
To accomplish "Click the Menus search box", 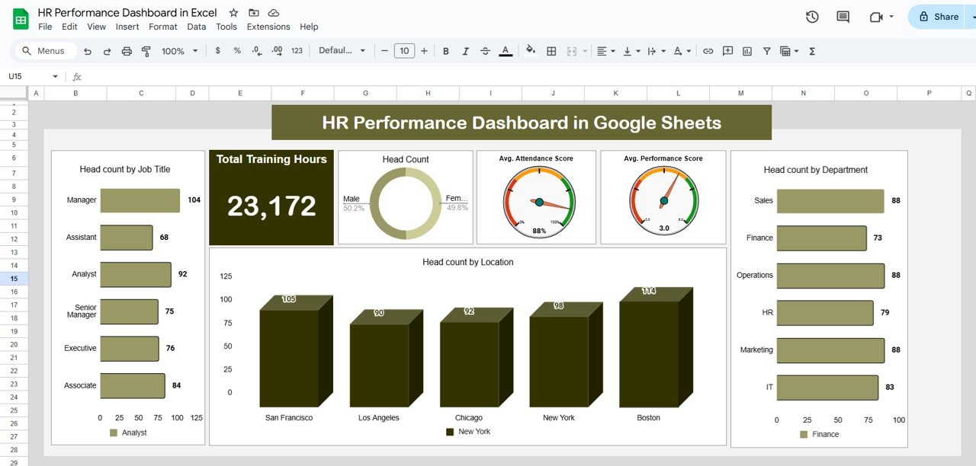I will tap(46, 51).
